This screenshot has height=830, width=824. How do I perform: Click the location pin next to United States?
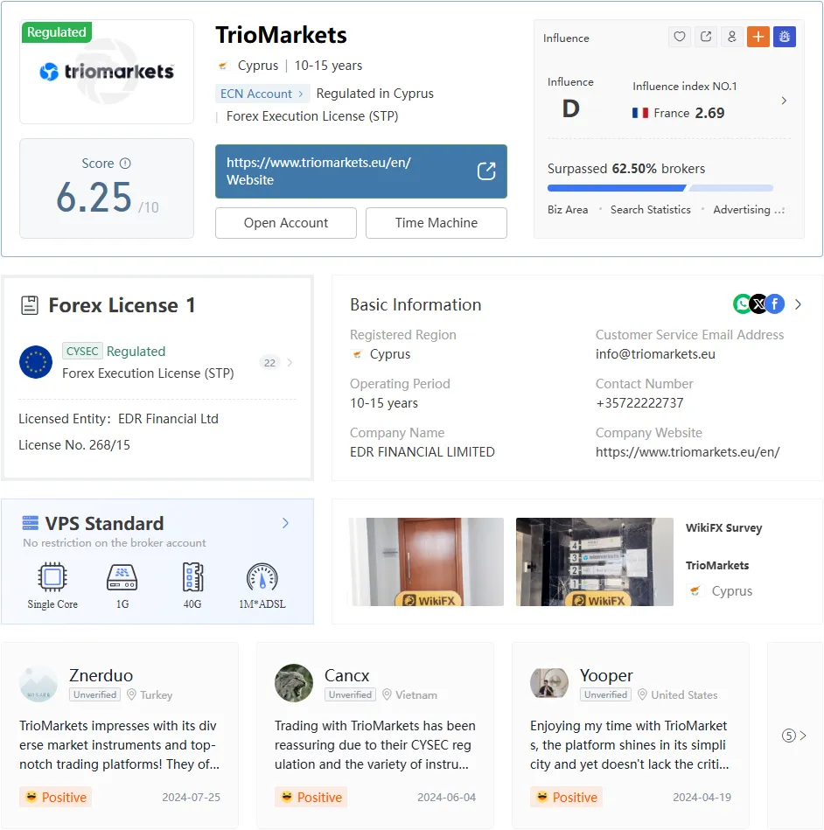click(x=642, y=694)
